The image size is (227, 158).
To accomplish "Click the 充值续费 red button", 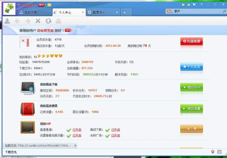I will click(192, 41).
